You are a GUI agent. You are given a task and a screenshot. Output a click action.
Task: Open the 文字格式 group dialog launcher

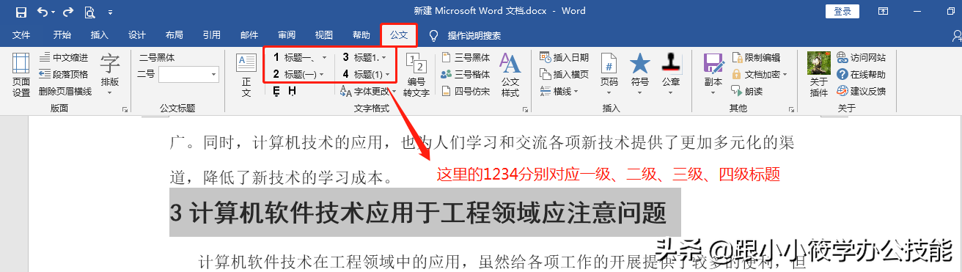pyautogui.click(x=525, y=109)
